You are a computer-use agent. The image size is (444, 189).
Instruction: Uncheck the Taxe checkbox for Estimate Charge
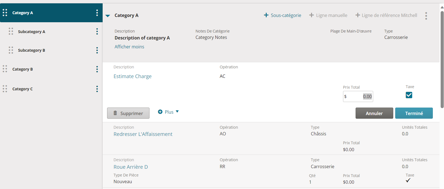[x=409, y=95]
